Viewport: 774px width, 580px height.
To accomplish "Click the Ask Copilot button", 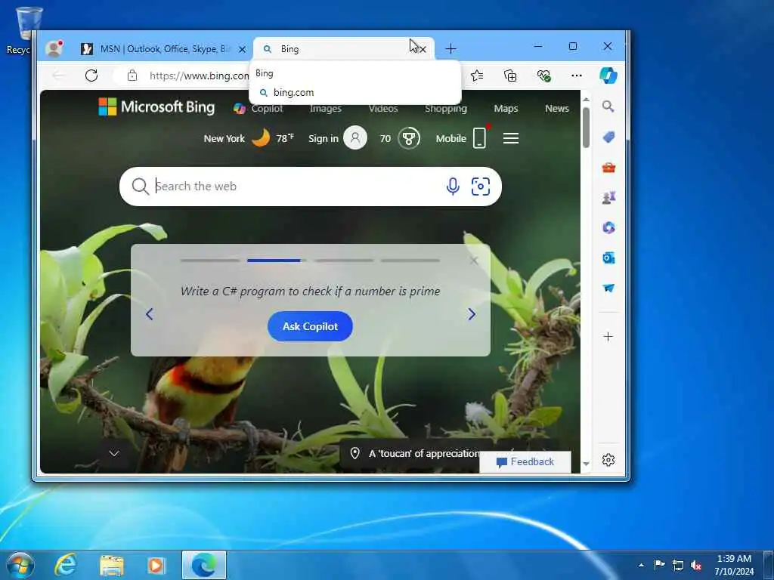I will click(x=310, y=326).
